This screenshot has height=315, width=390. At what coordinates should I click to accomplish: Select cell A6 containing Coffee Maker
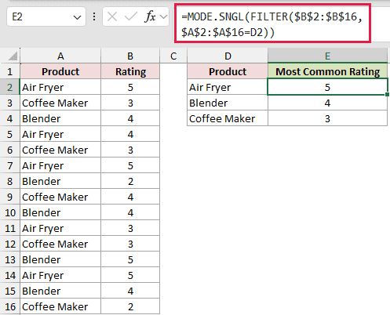tap(60, 150)
